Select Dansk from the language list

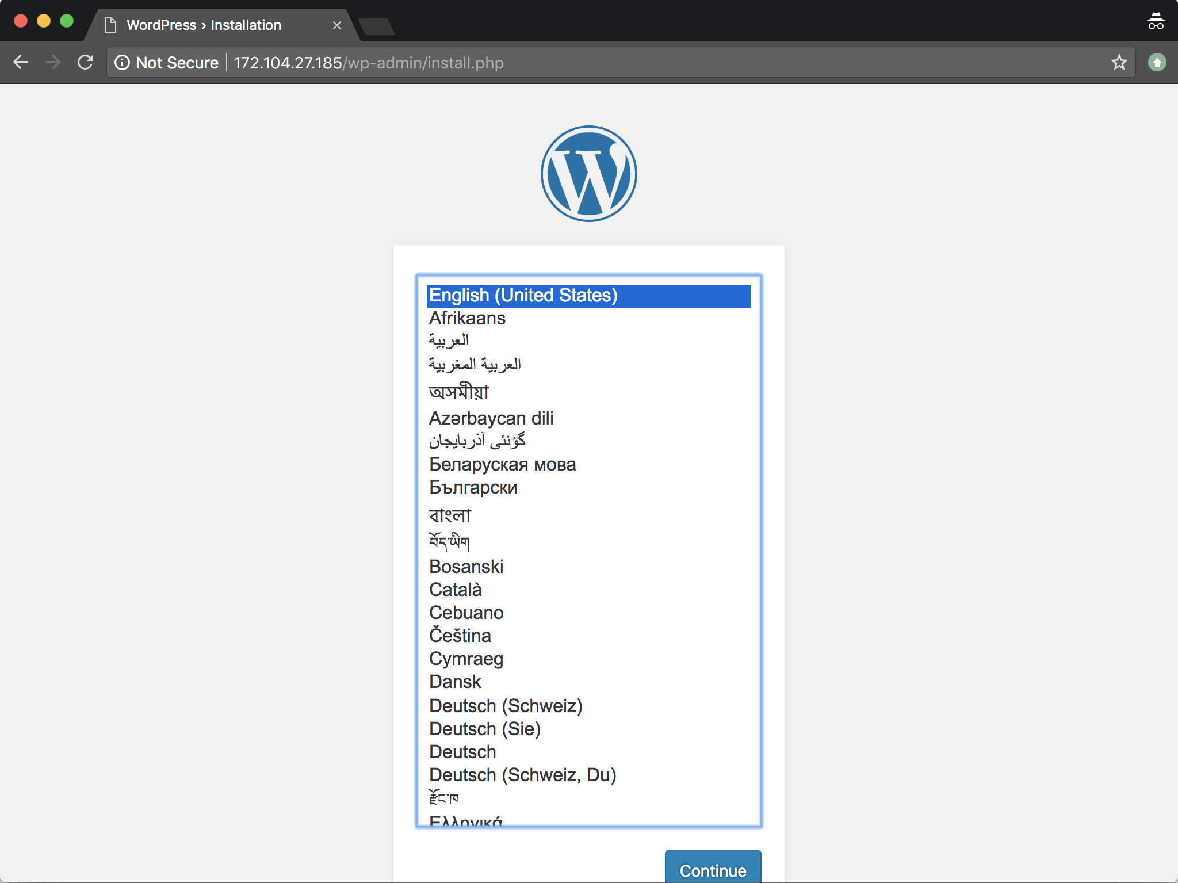click(x=454, y=682)
